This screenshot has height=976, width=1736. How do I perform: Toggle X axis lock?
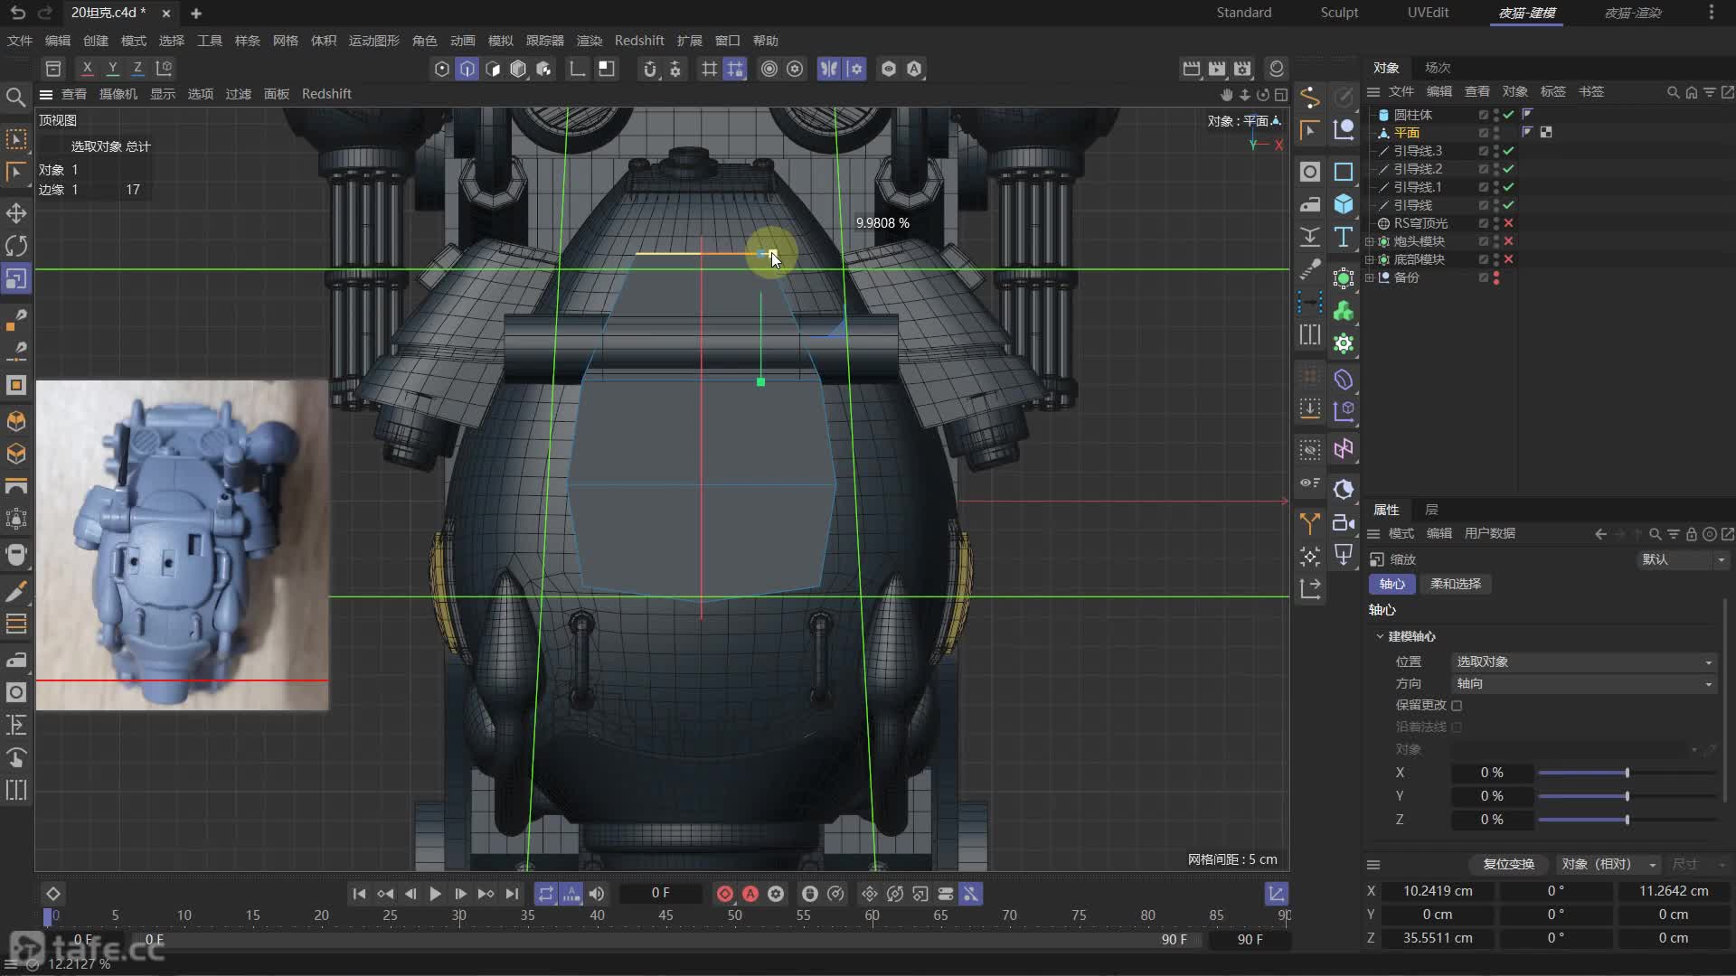pos(87,68)
